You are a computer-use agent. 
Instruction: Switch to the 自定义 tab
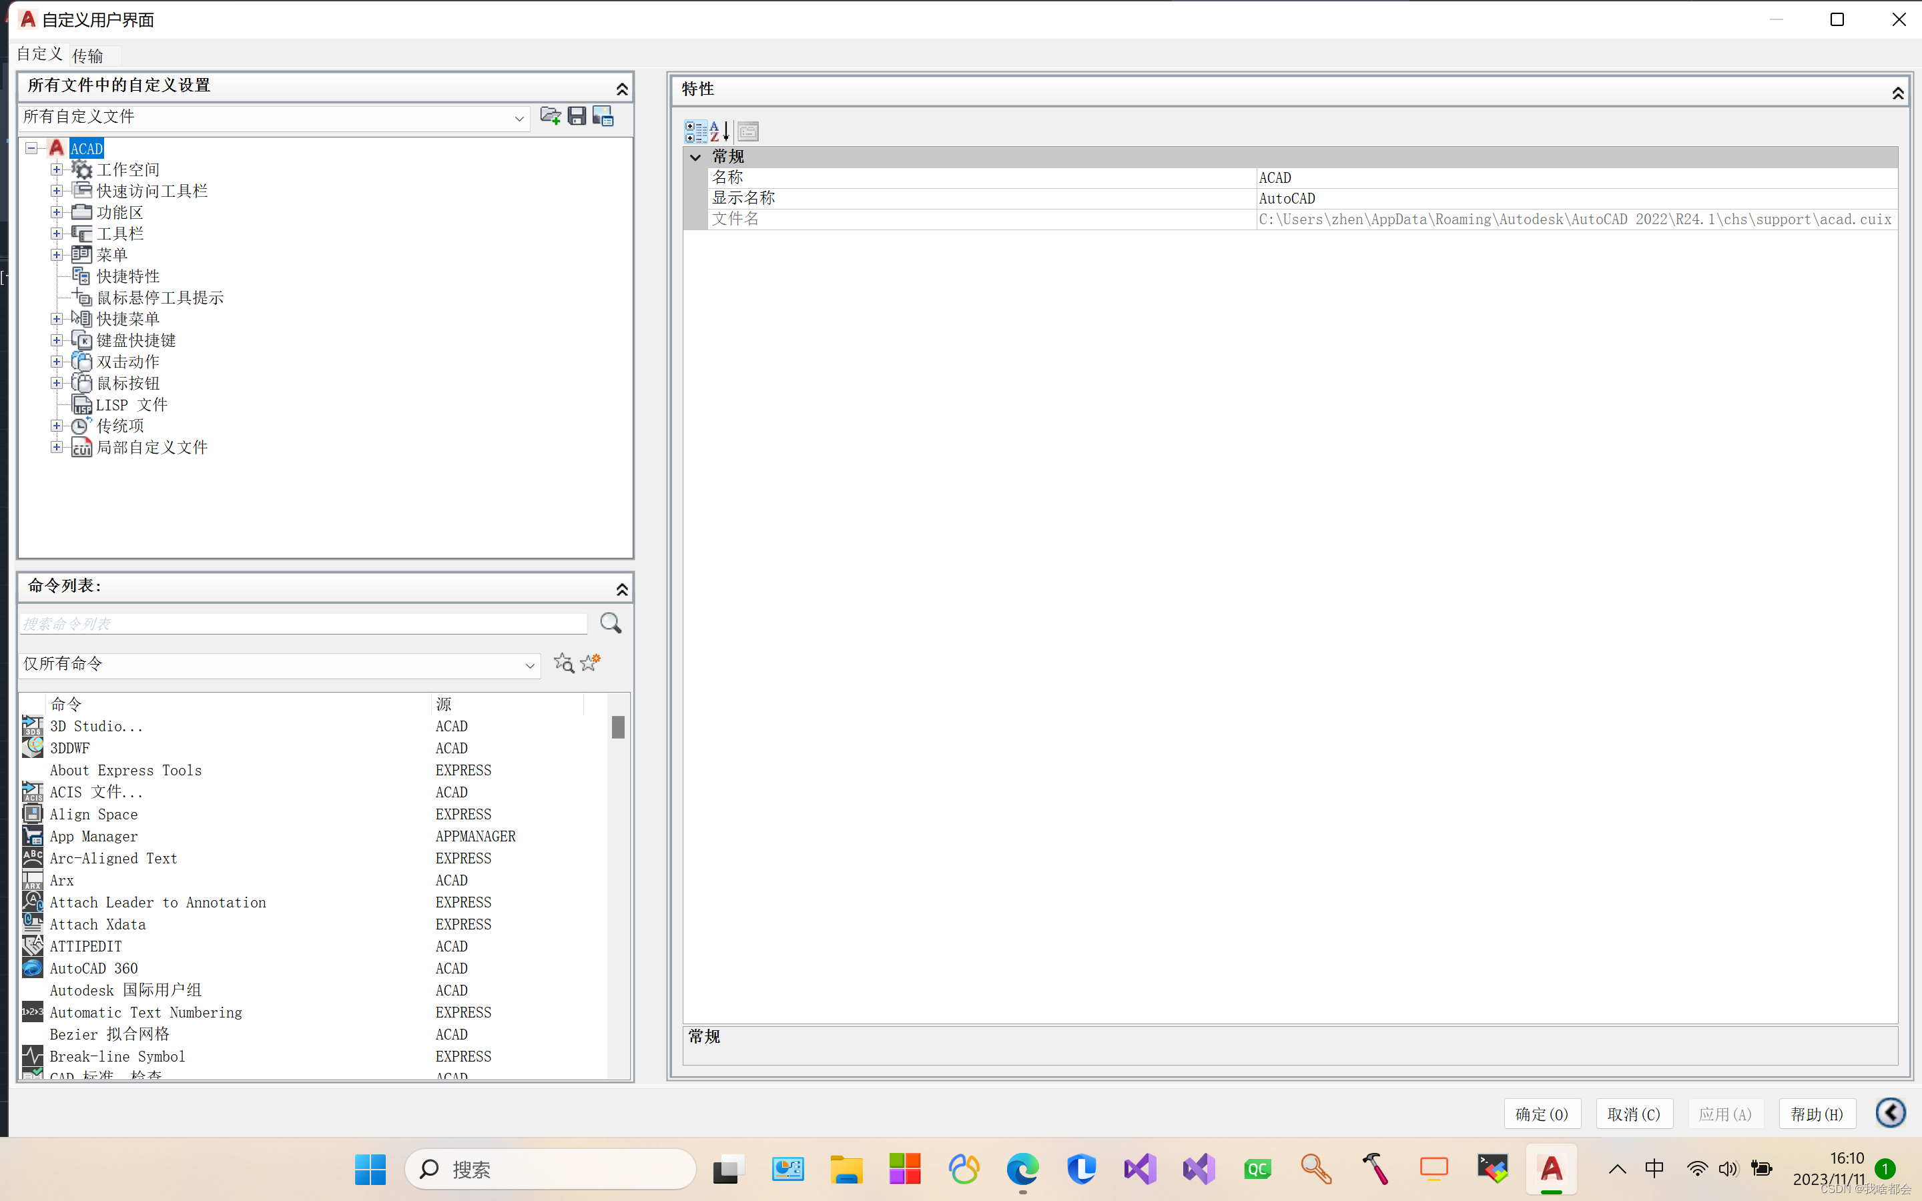click(x=40, y=54)
